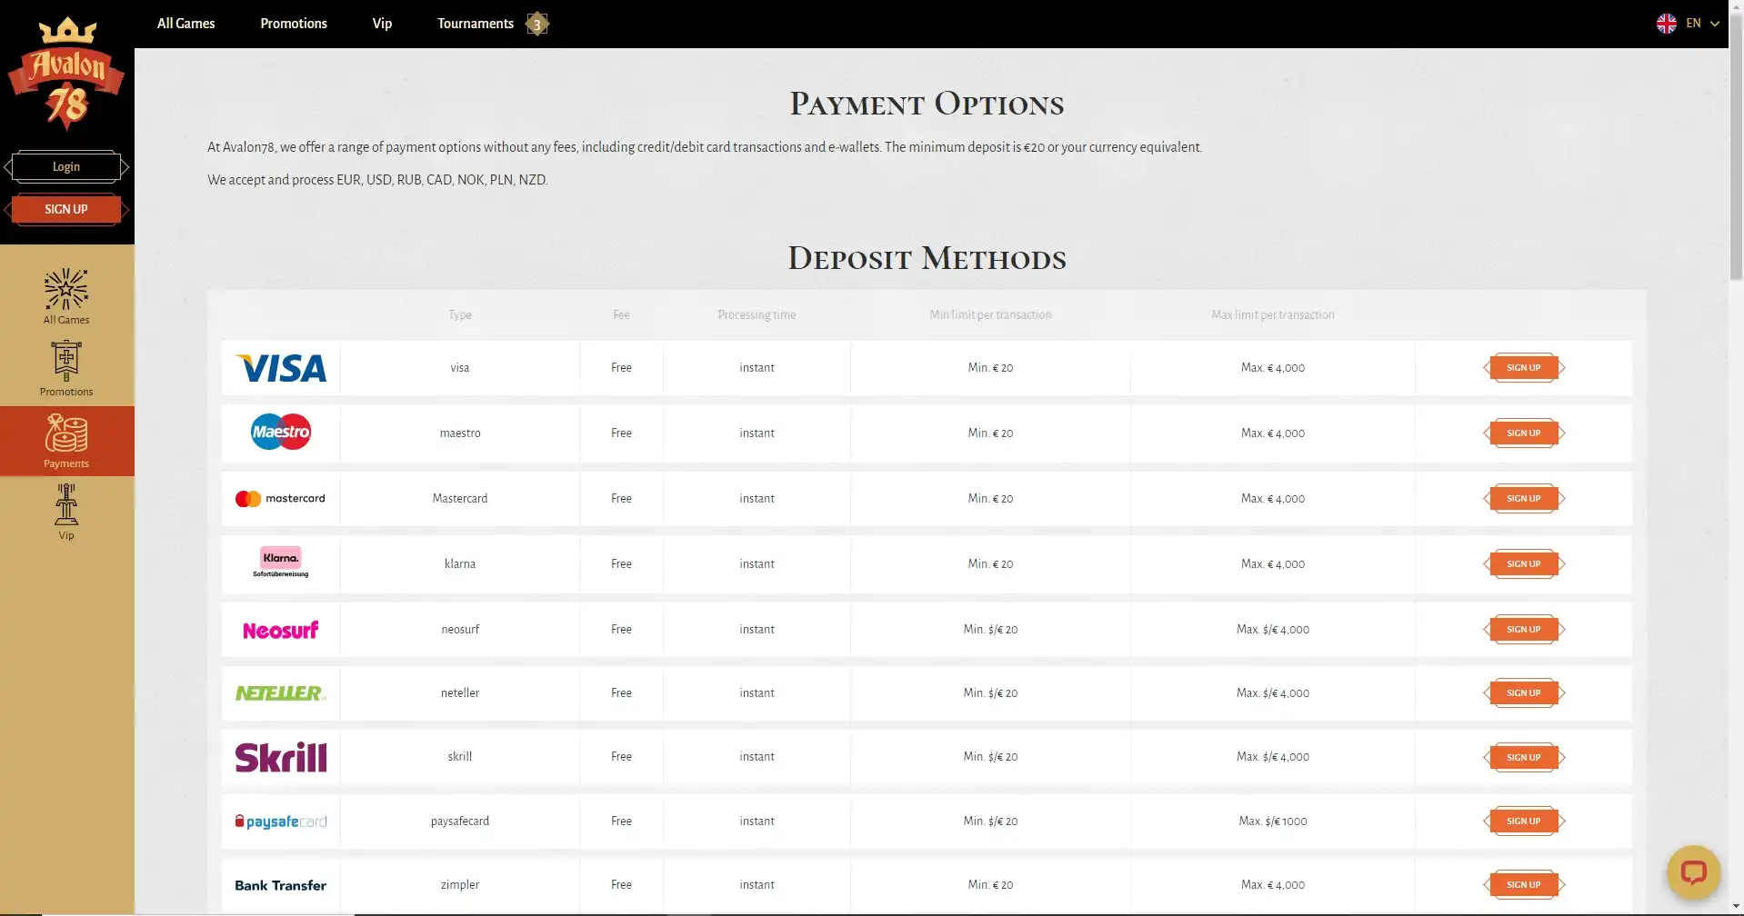The width and height of the screenshot is (1744, 916).
Task: Expand the EN language dropdown
Action: point(1714,24)
